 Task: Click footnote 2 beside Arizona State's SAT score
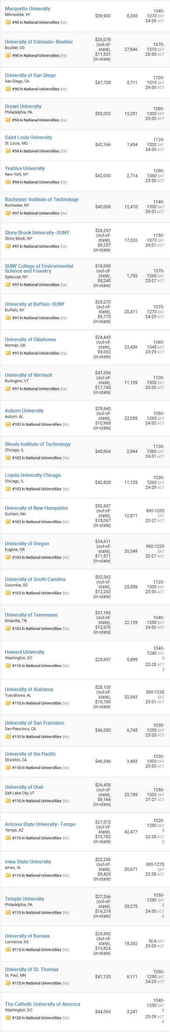point(163,831)
